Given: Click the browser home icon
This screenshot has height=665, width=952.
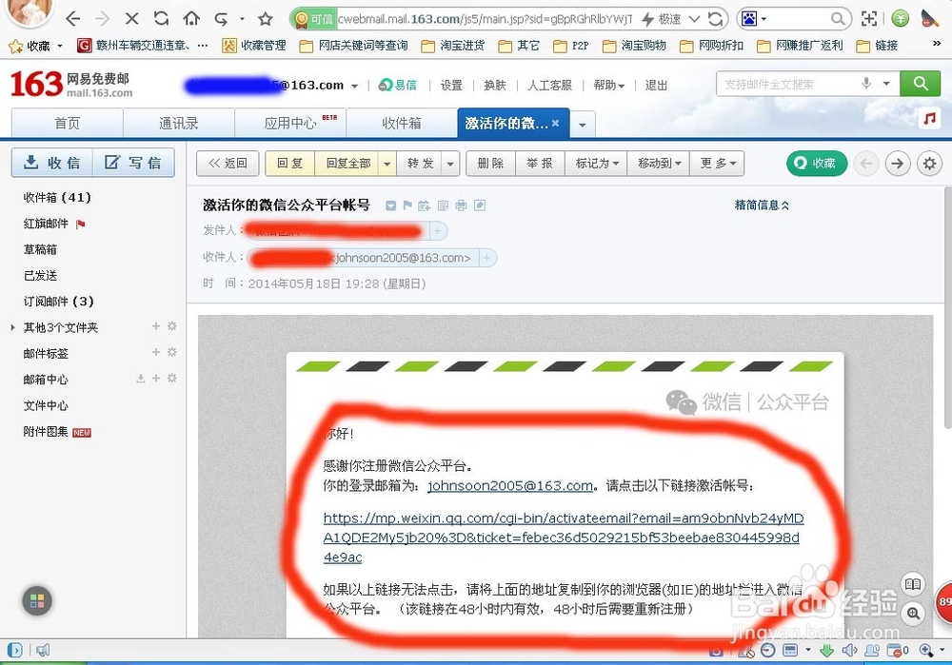Looking at the screenshot, I should (x=191, y=19).
